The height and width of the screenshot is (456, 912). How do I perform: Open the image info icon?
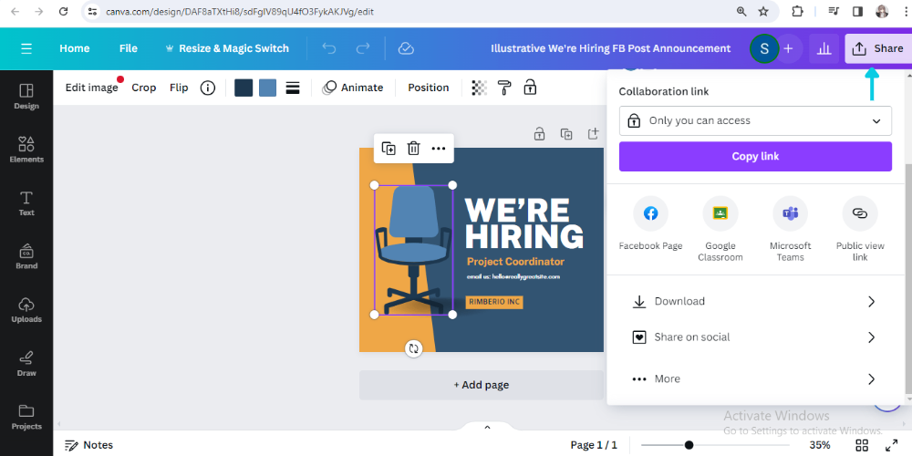pos(208,88)
